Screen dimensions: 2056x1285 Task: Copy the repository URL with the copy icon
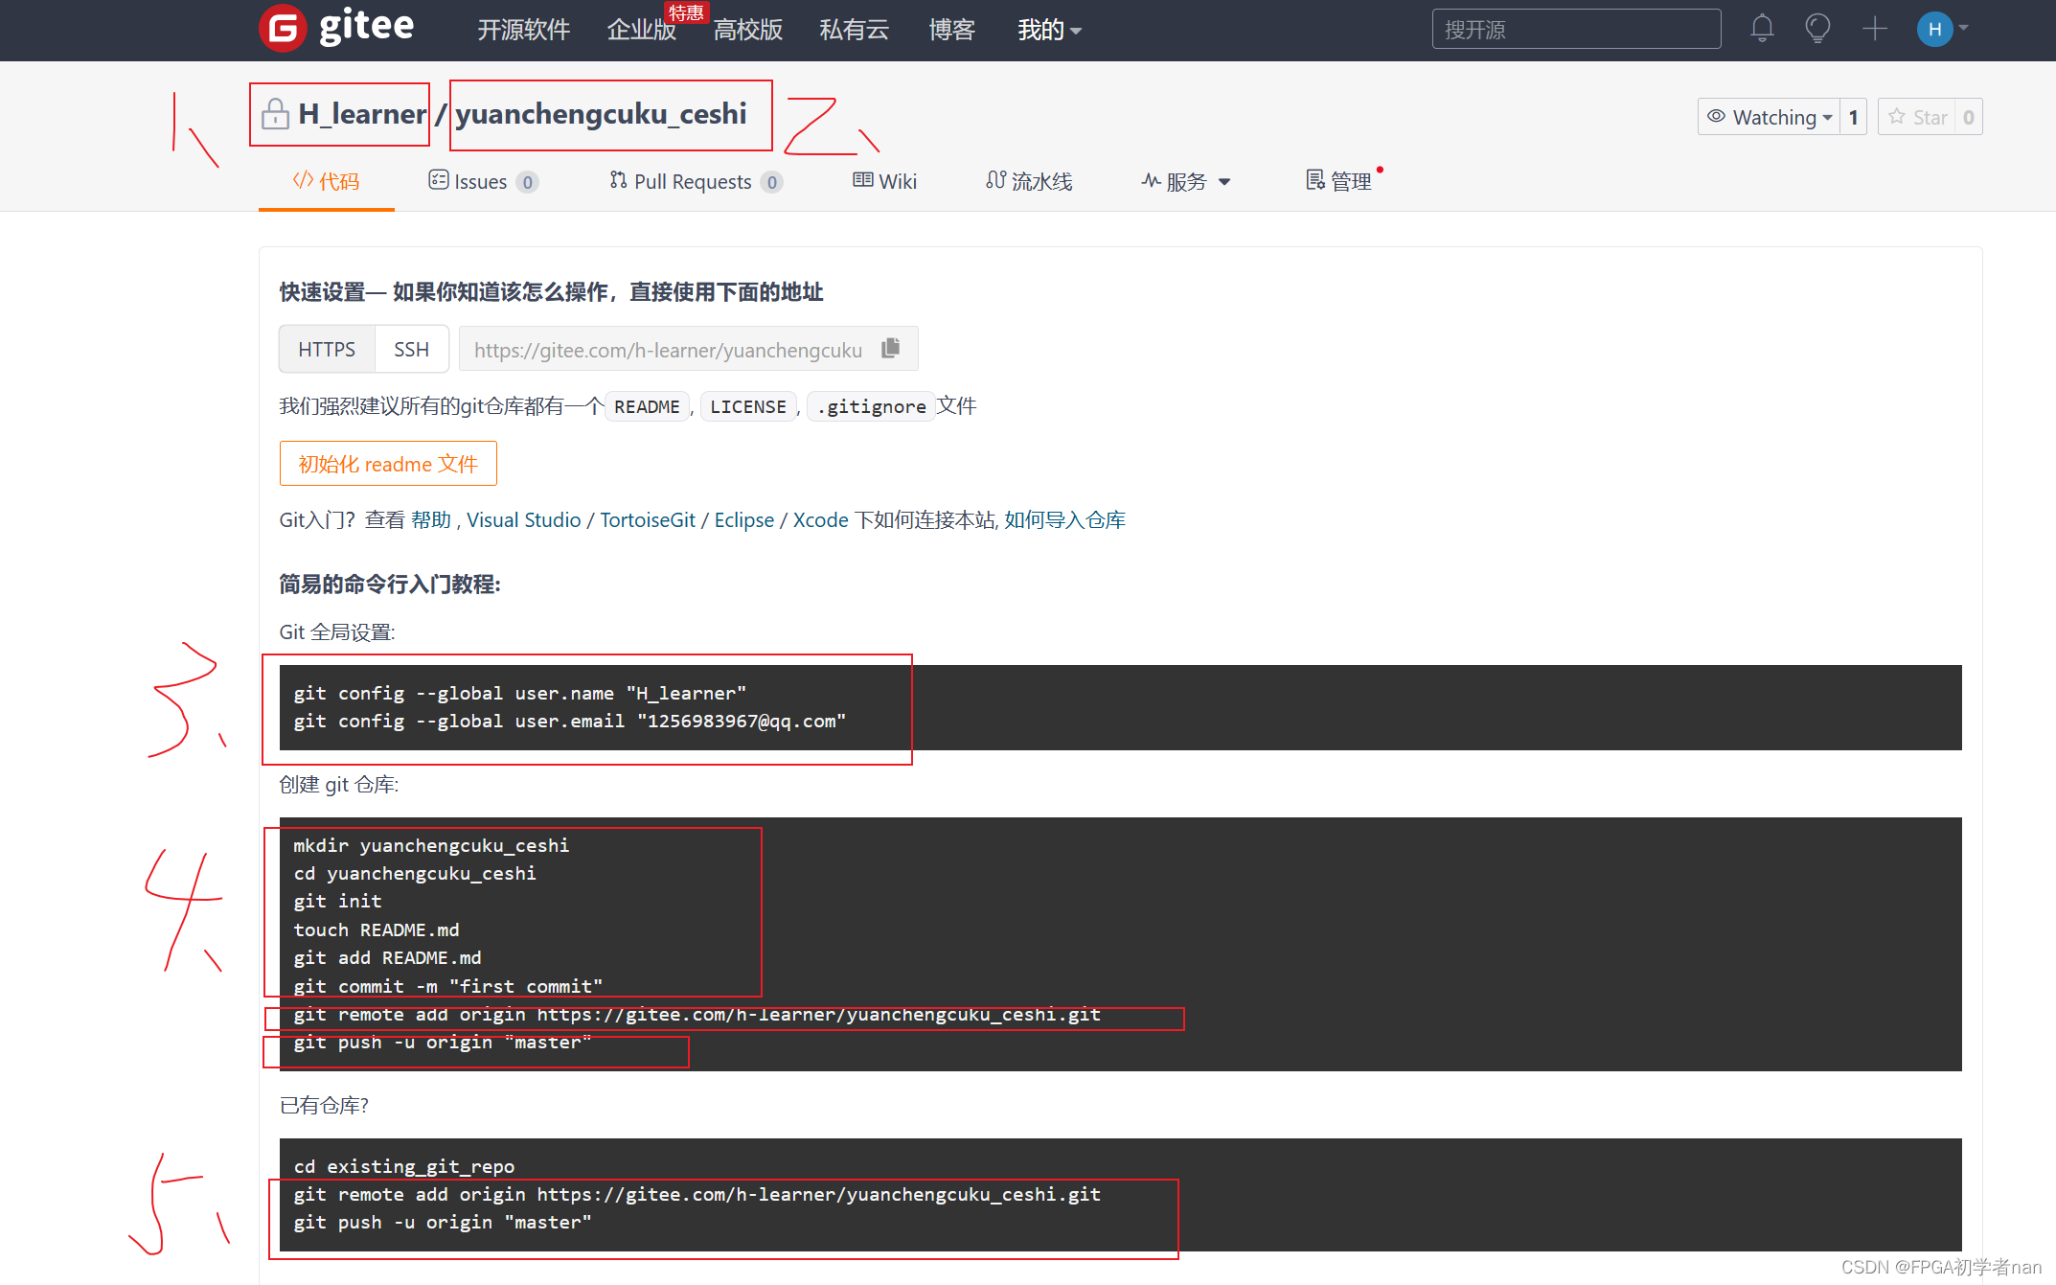[891, 348]
